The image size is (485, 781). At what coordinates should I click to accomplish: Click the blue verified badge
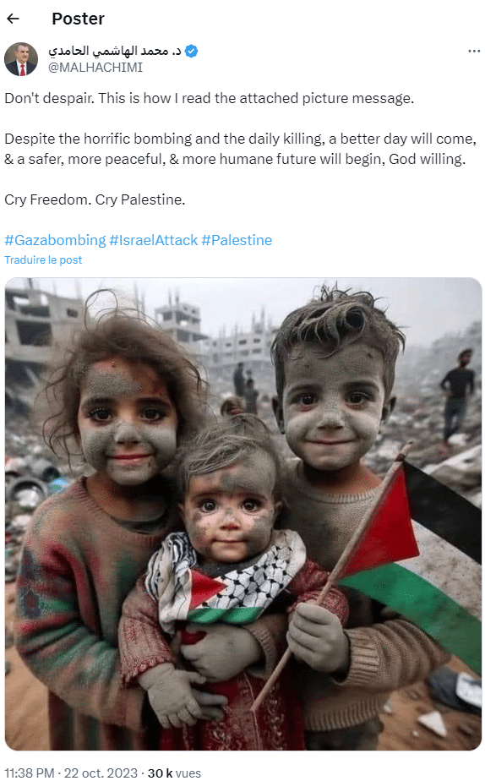coord(191,51)
